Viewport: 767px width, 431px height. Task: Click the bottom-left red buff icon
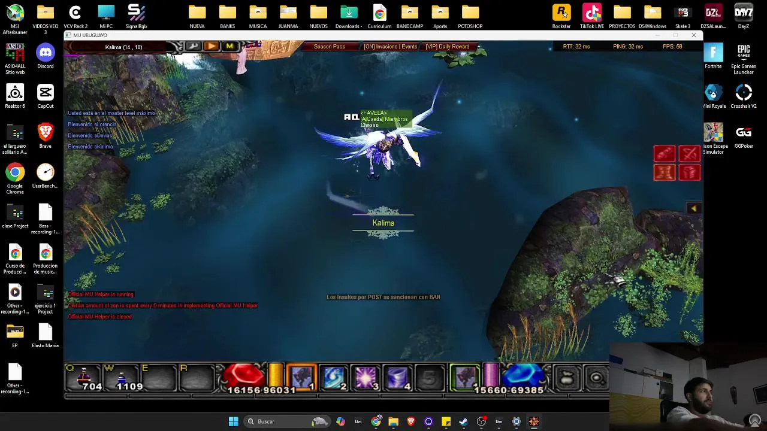664,172
